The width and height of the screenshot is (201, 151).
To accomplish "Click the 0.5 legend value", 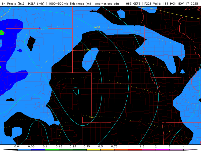I will click(x=100, y=146).
